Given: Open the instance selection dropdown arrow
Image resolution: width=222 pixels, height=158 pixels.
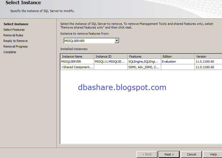Looking at the screenshot, I should (x=117, y=41).
